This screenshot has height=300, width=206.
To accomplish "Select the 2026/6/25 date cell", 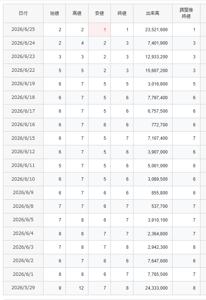I will coord(23,30).
